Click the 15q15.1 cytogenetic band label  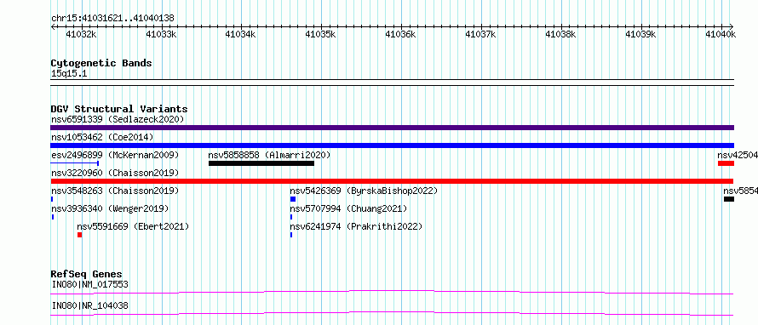click(x=69, y=74)
